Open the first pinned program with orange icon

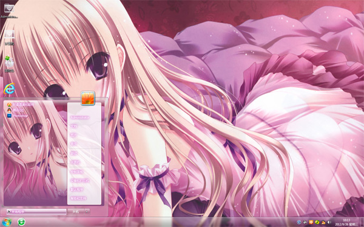point(21,105)
